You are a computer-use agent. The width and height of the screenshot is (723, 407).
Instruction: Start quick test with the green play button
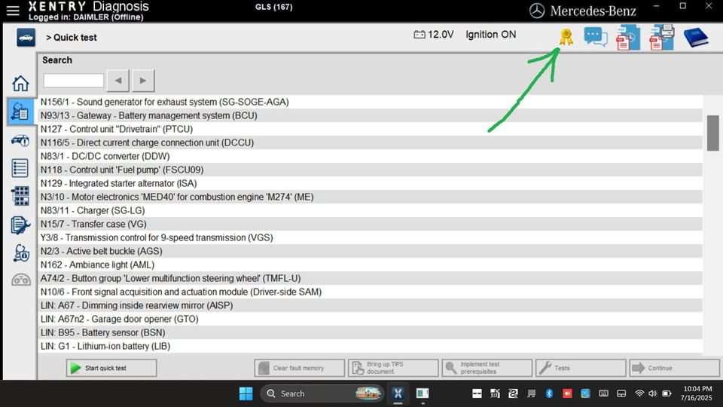(x=111, y=368)
